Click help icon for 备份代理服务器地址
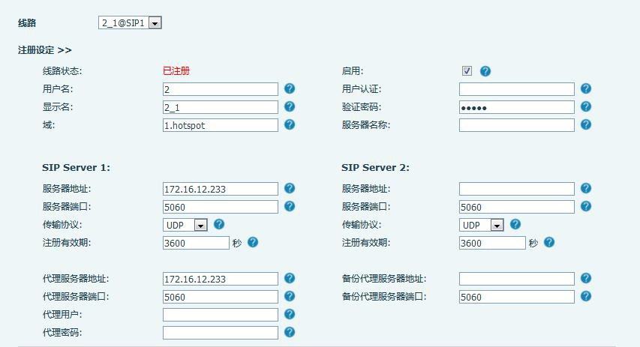Screen dimensions: 640x347 586,278
